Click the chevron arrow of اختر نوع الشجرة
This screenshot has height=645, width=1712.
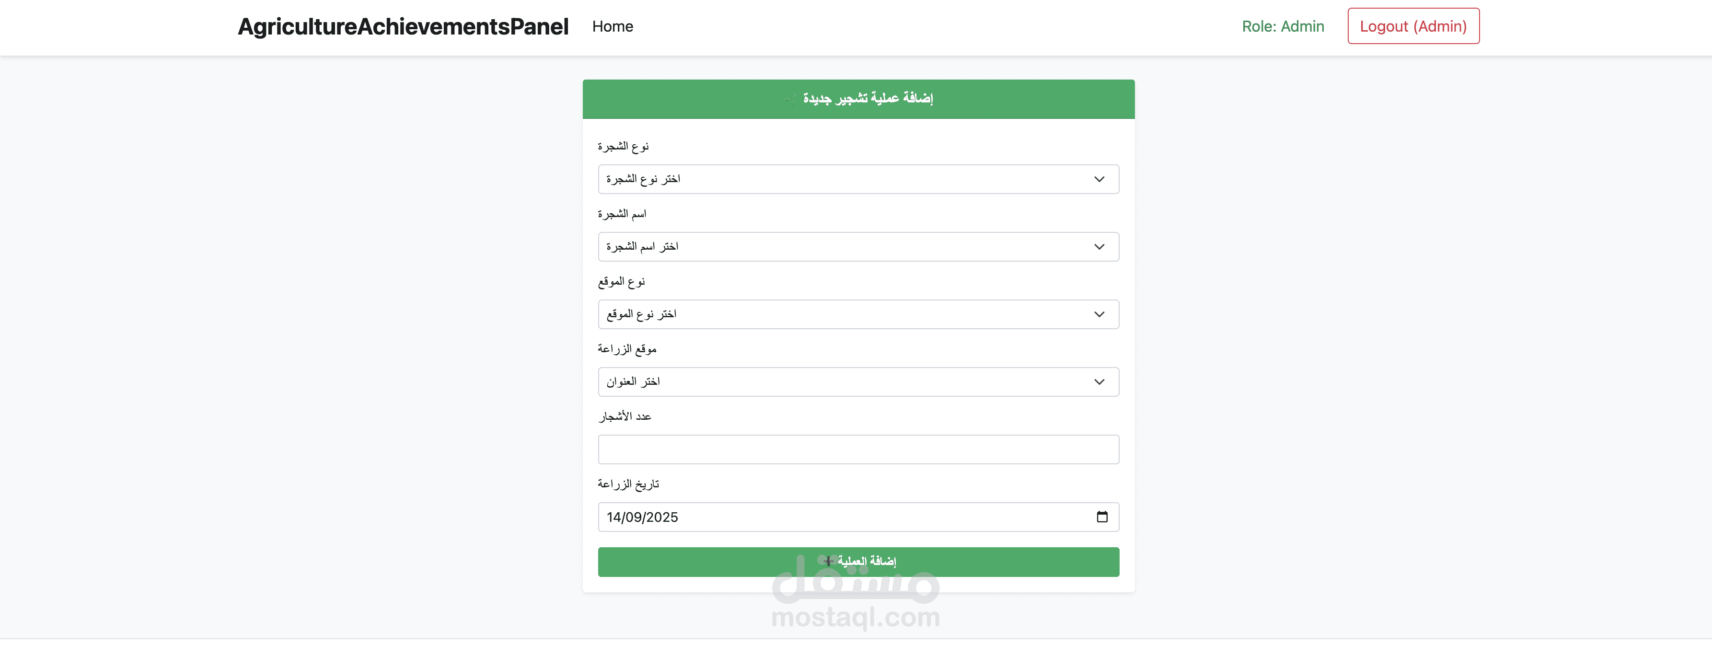1099,179
